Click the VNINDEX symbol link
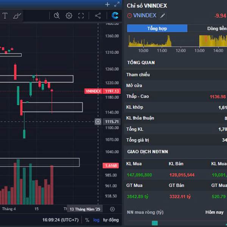Viewport: 227px width, 227px height. tap(145, 16)
